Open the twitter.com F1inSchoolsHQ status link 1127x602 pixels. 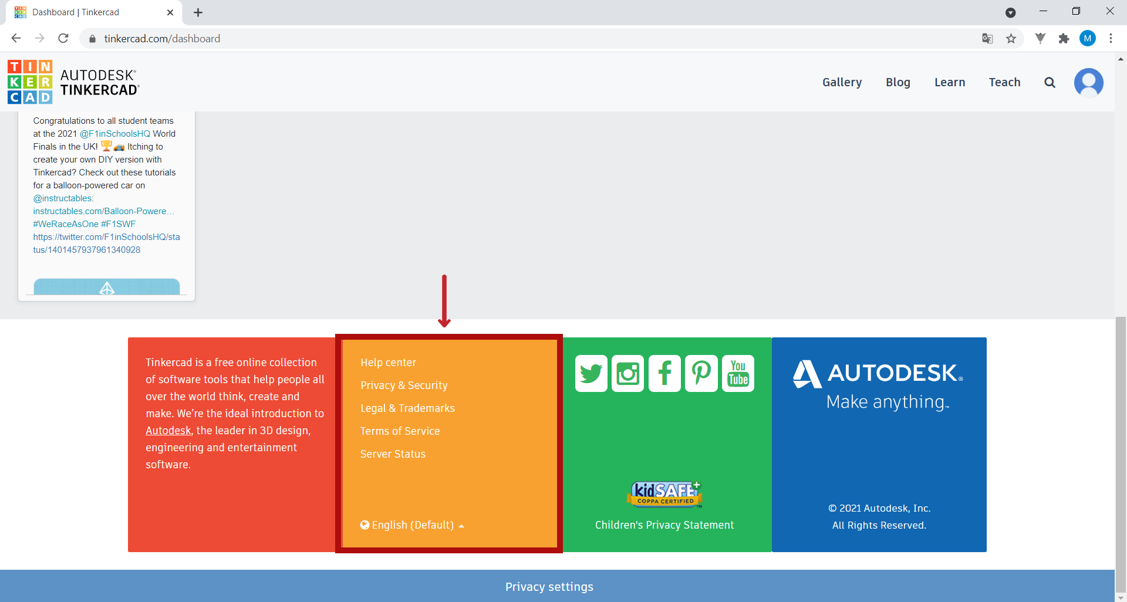[106, 243]
